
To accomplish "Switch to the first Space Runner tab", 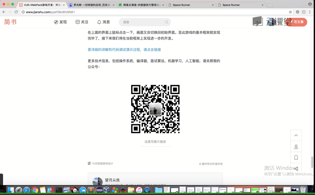I will click(191, 5).
